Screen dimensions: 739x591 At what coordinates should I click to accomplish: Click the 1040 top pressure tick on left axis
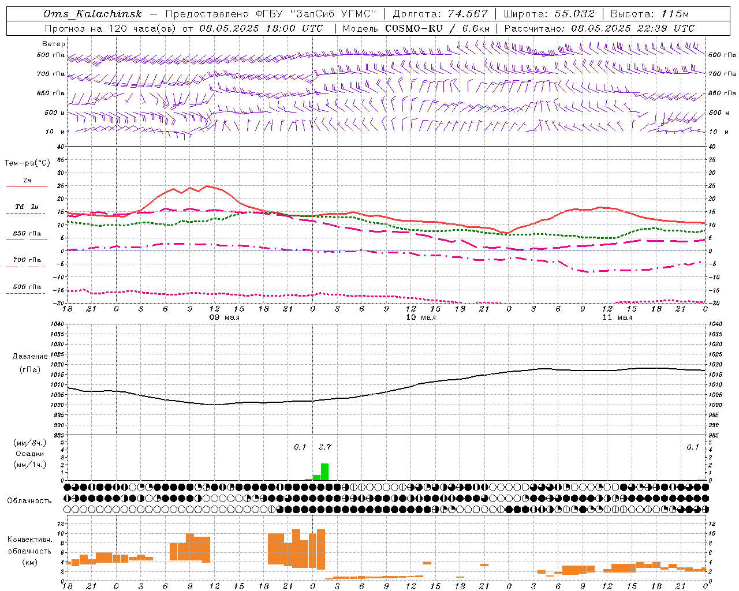point(56,324)
